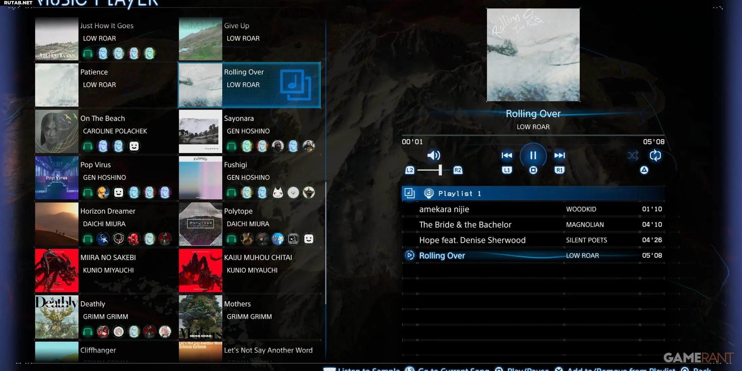The width and height of the screenshot is (742, 371).
Task: Click headphones icon under Deathly
Action: 88,332
